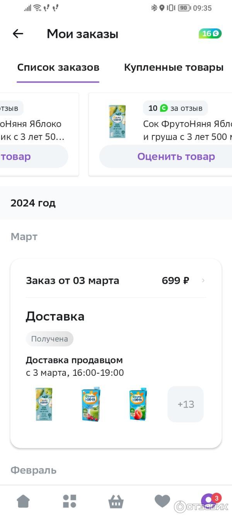Open the first juice thumbnail in order
The width and height of the screenshot is (232, 517).
(44, 404)
